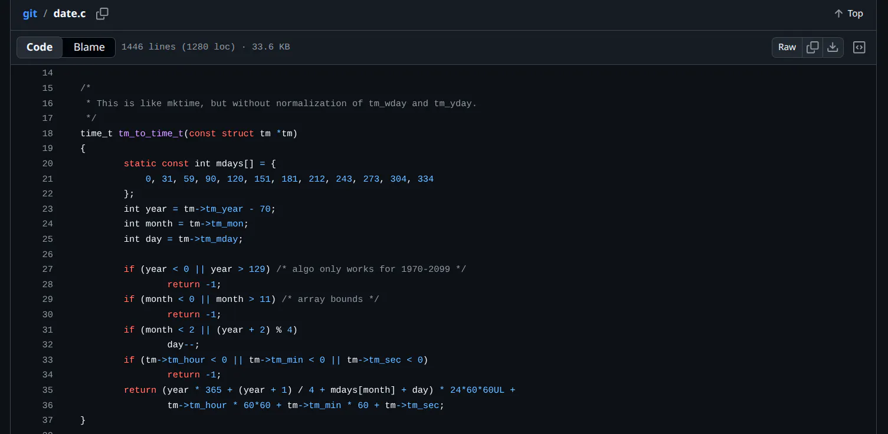Viewport: 888px width, 434px height.
Task: Click line number 18
Action: (47, 134)
